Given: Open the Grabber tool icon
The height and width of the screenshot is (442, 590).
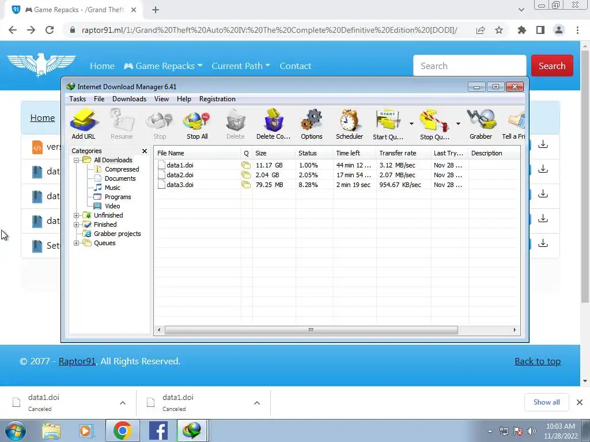Looking at the screenshot, I should [481, 124].
